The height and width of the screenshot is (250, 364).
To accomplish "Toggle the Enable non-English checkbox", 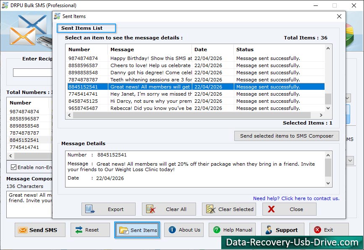I will pyautogui.click(x=14, y=167).
